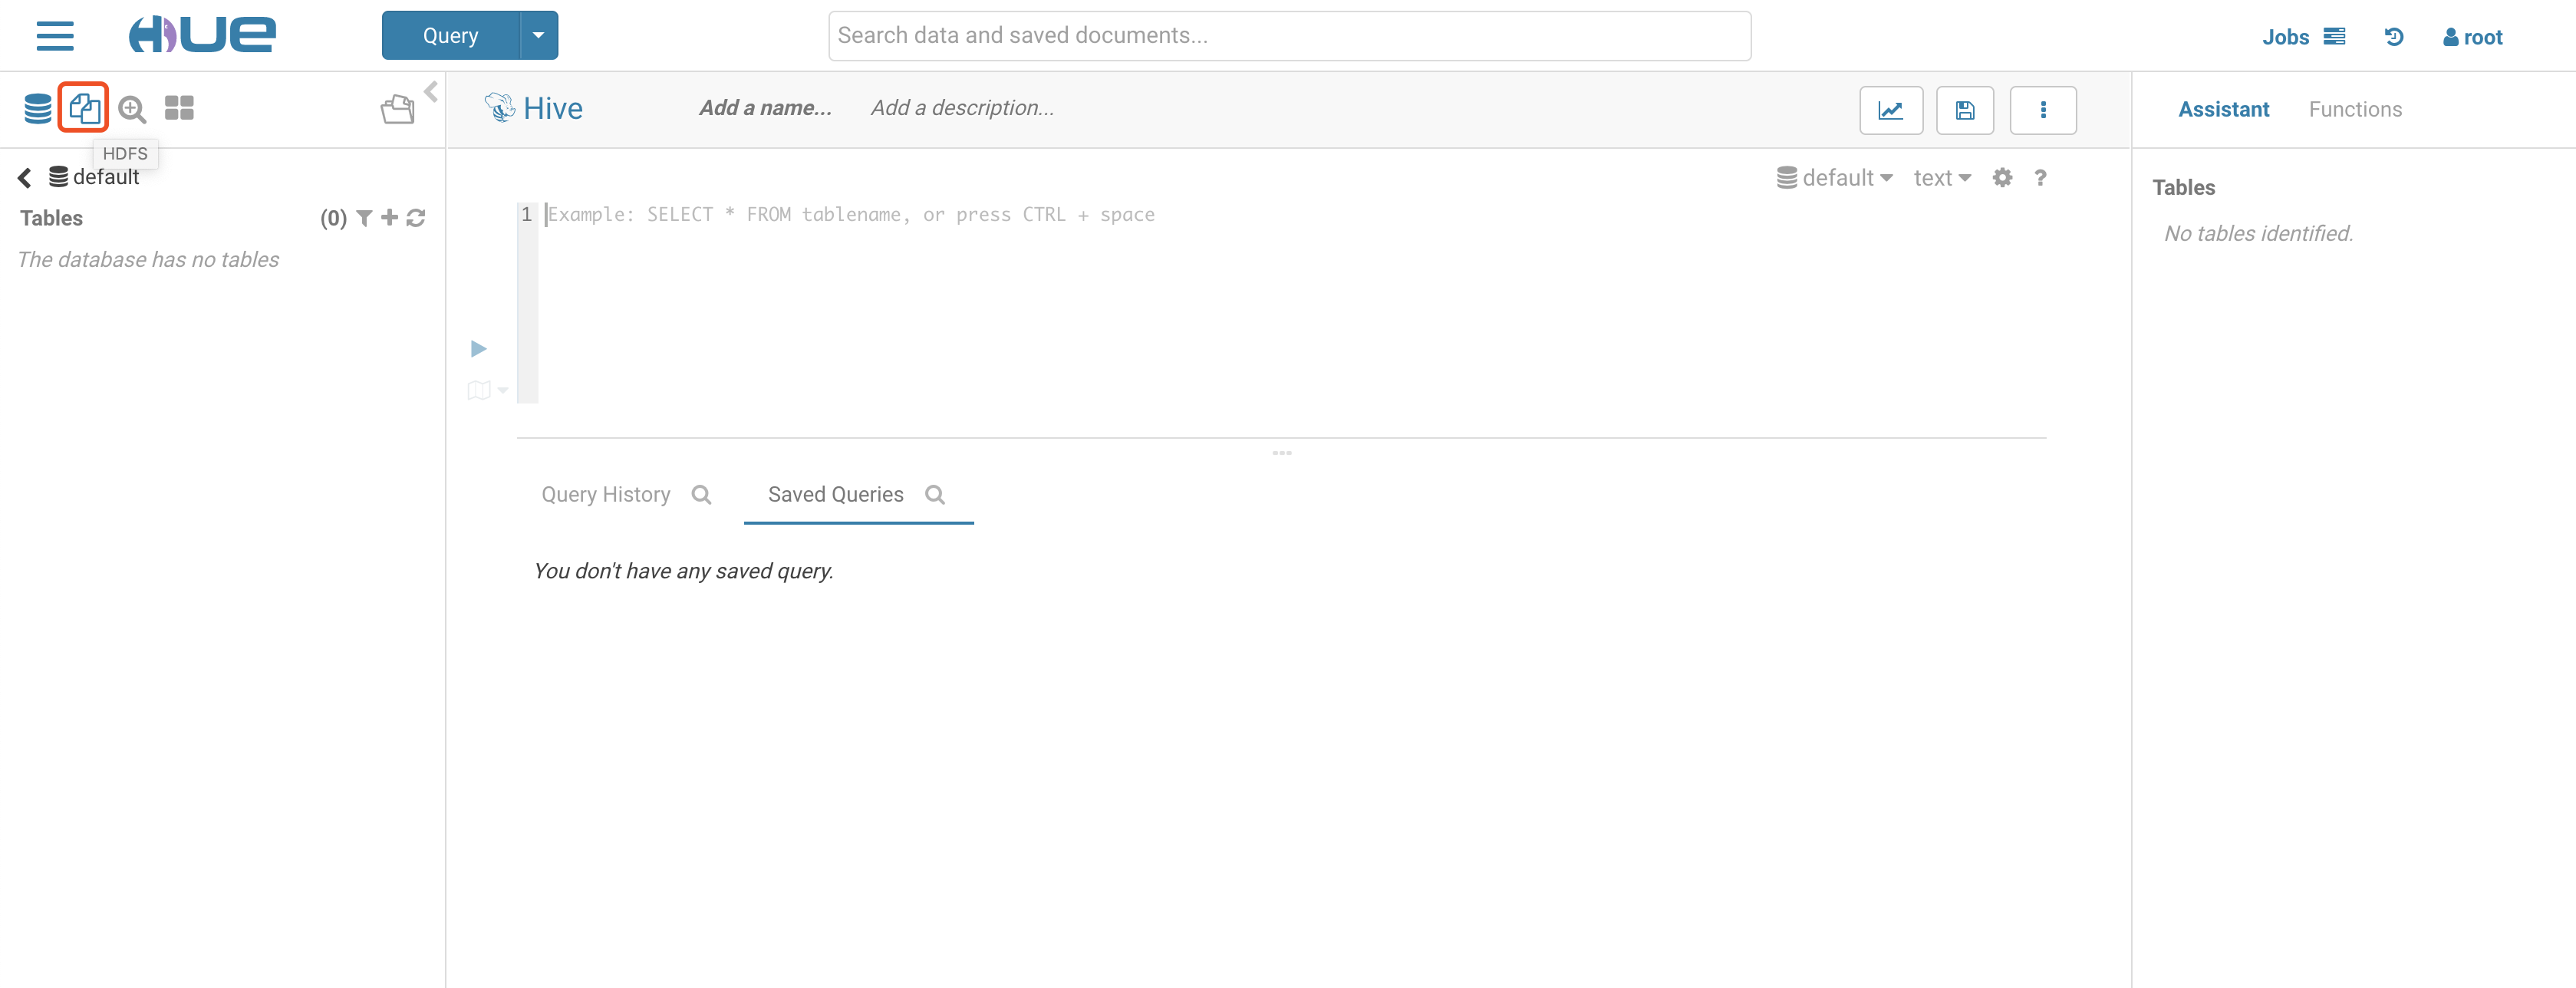Open the default database dropdown in editor
This screenshot has width=2576, height=988.
coord(1835,178)
